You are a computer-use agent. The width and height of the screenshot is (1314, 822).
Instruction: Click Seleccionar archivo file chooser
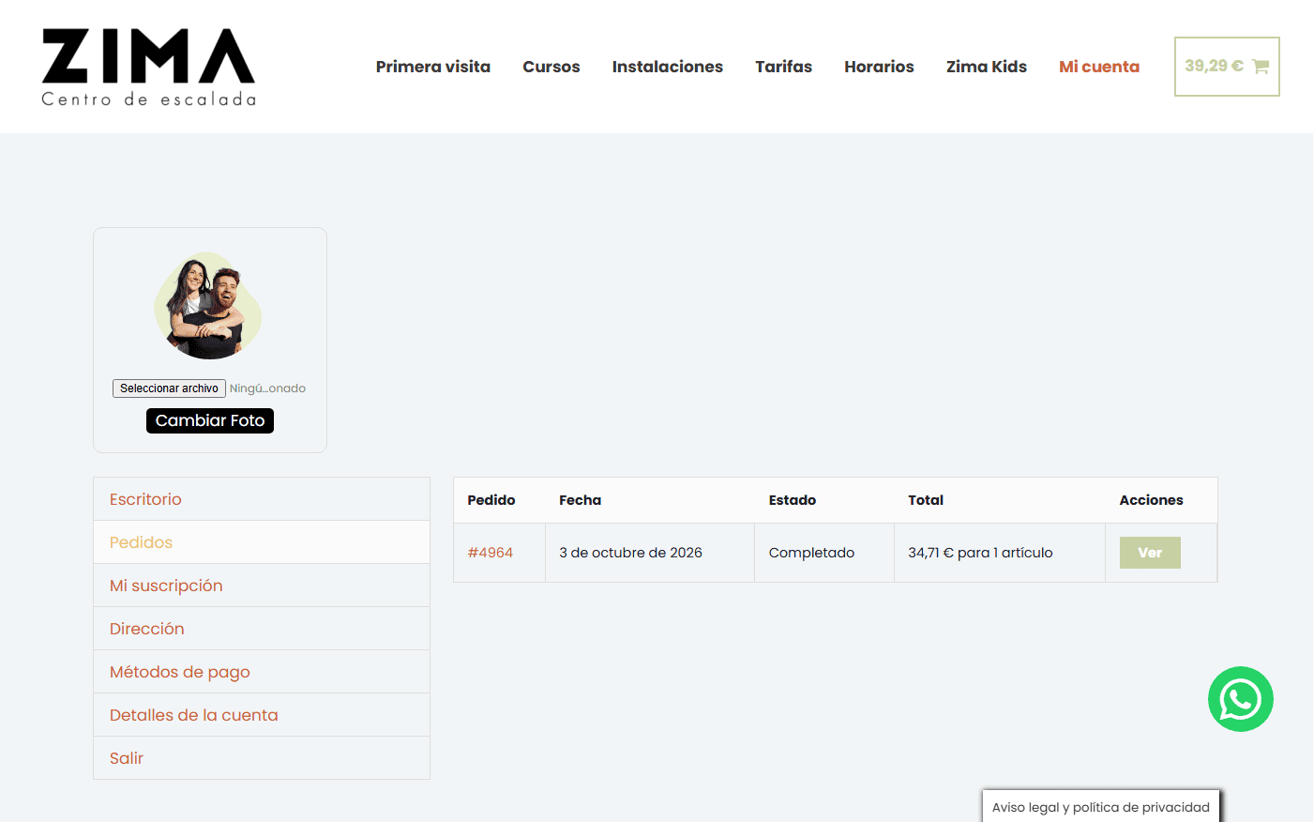169,388
